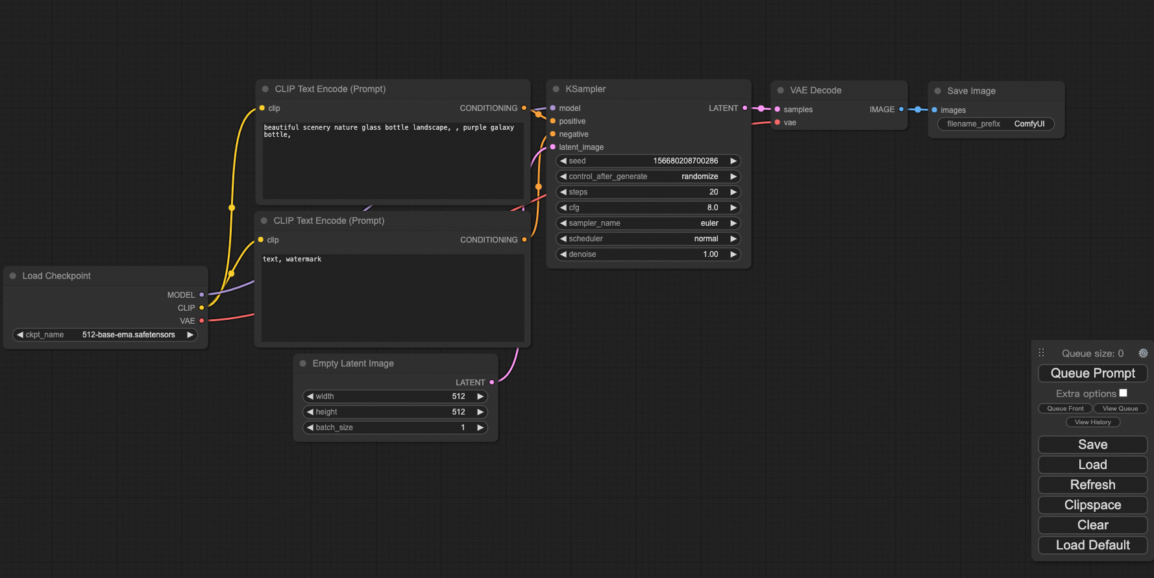The width and height of the screenshot is (1154, 578).
Task: Decrease cfg with the left arrow
Action: (563, 208)
